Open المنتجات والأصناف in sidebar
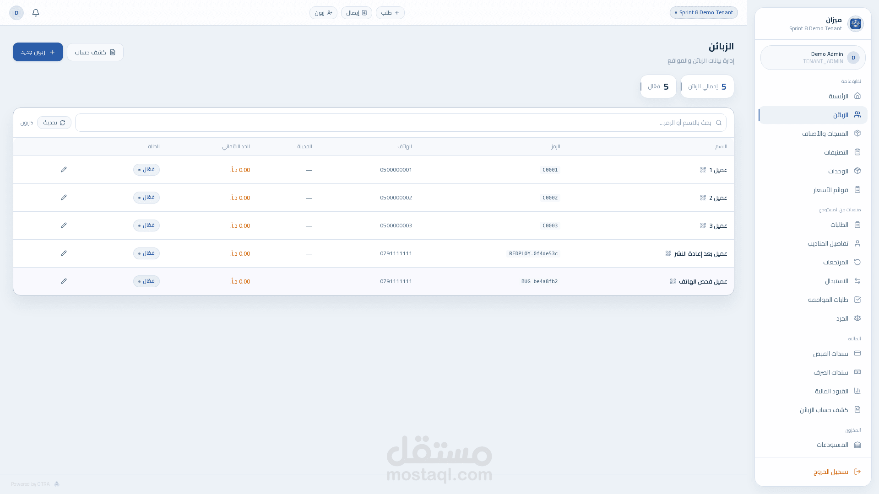Image resolution: width=879 pixels, height=494 pixels. [825, 134]
